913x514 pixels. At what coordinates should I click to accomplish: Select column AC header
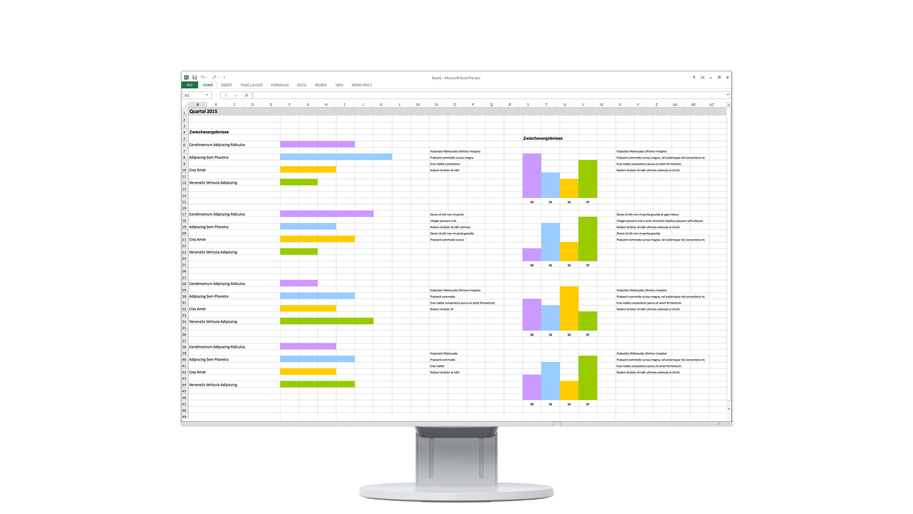pyautogui.click(x=712, y=105)
